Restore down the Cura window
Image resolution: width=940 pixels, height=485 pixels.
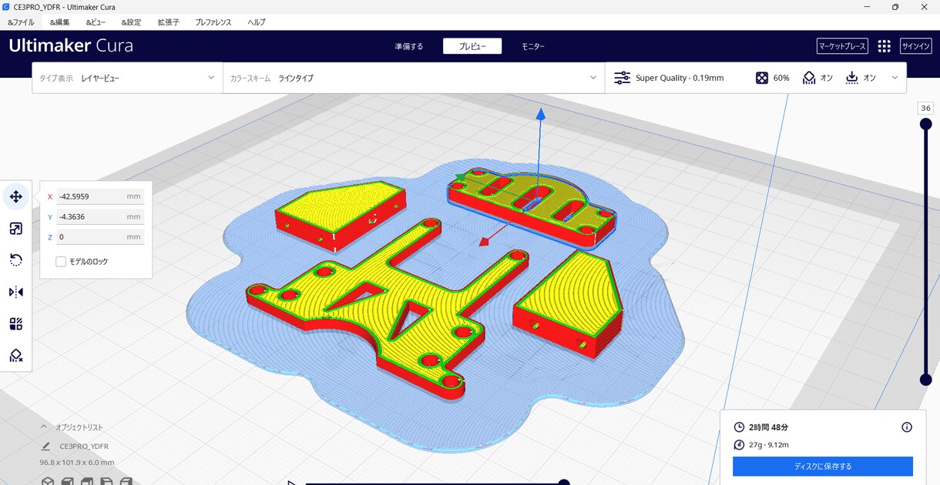pos(895,7)
